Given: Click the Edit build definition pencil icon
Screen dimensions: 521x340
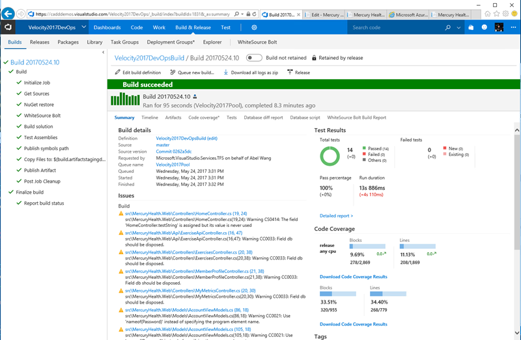Looking at the screenshot, I should [x=117, y=72].
